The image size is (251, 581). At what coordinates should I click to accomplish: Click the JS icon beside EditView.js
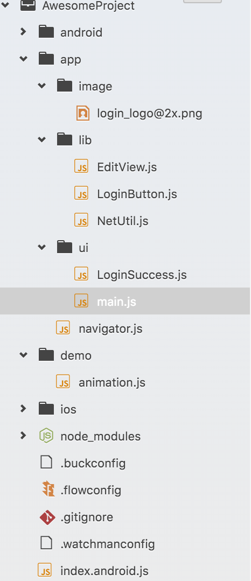click(81, 167)
